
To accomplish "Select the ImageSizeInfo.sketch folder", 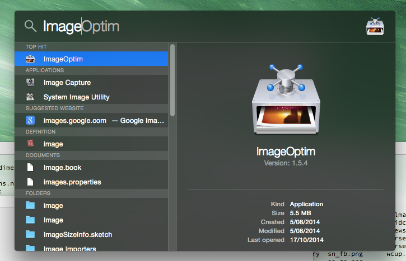I will pos(91,234).
